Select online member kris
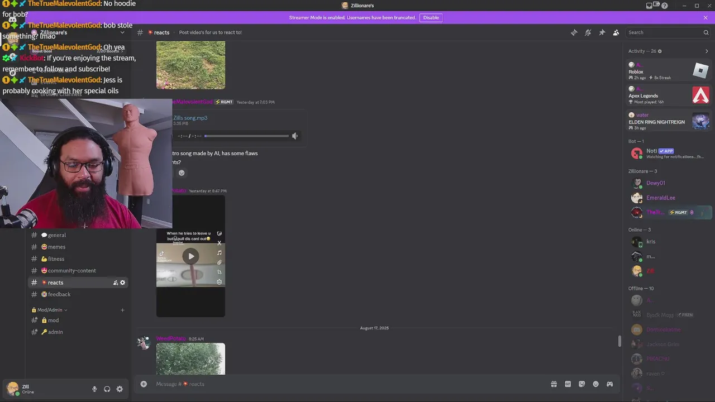The width and height of the screenshot is (715, 402). (x=669, y=242)
